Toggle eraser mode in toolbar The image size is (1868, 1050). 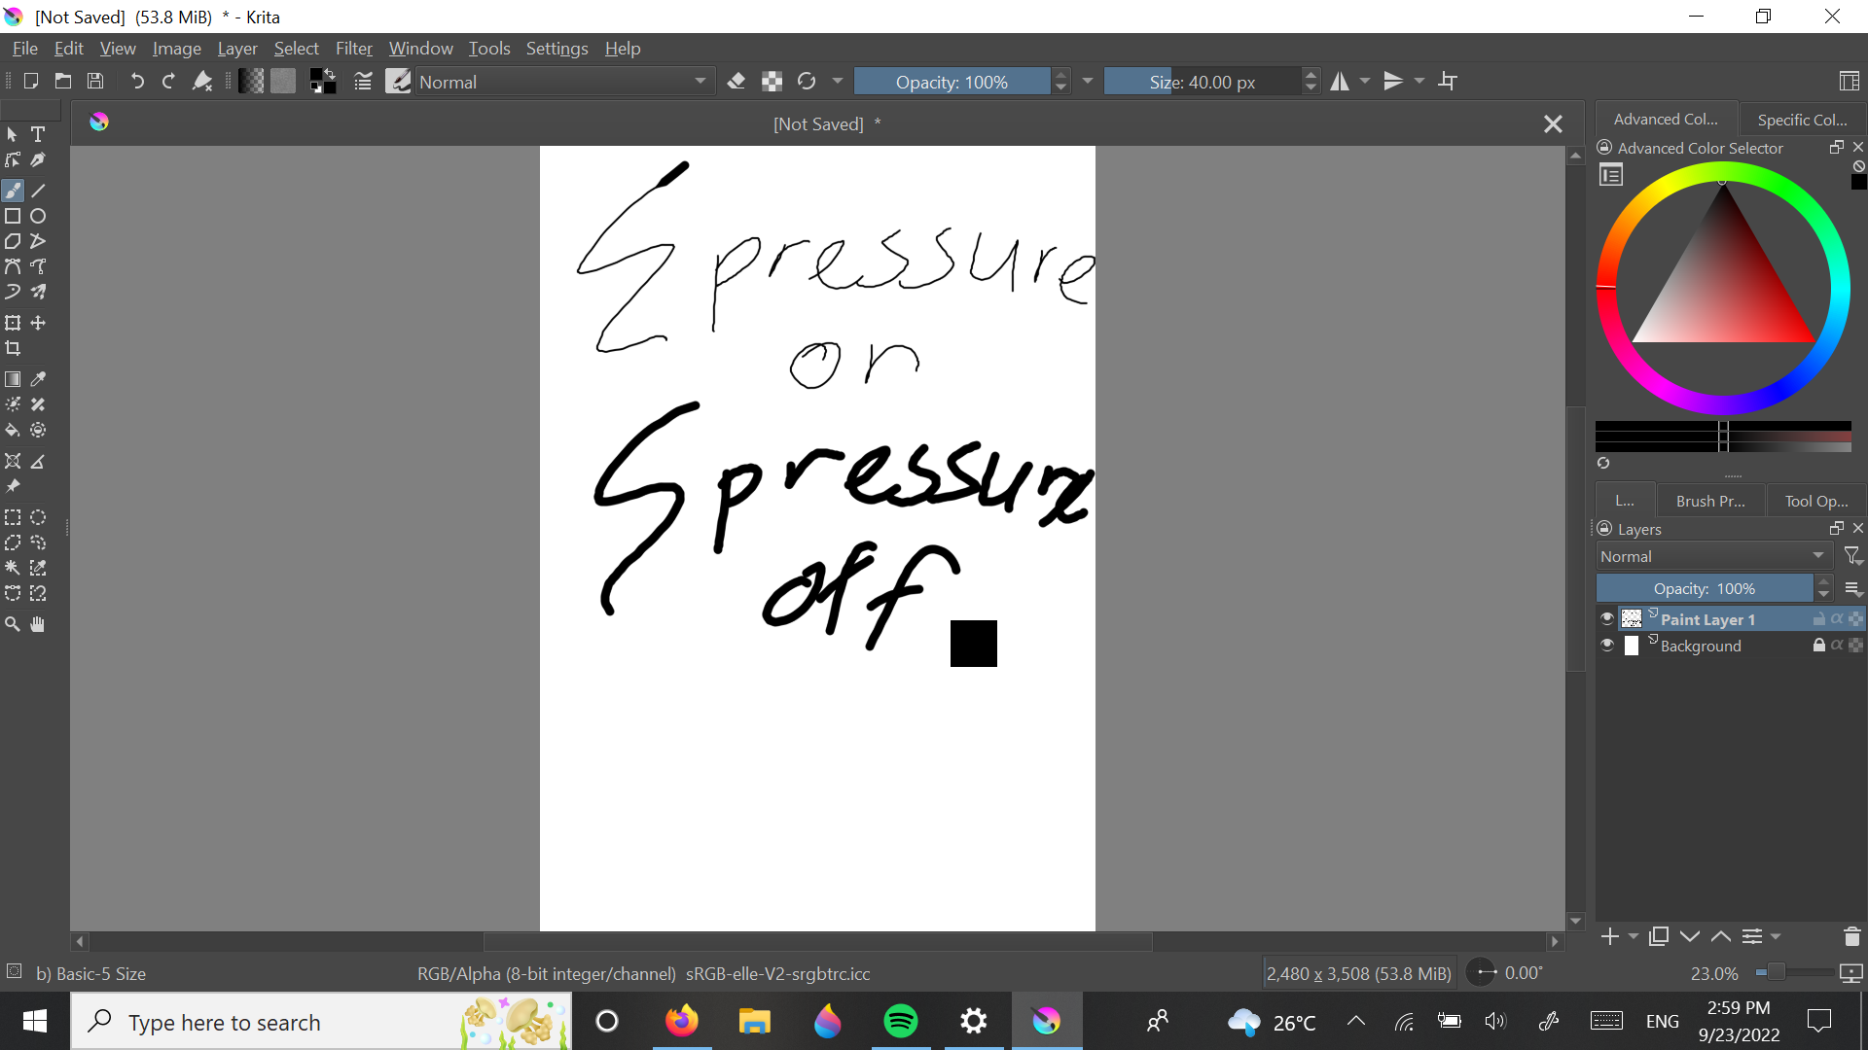736,82
